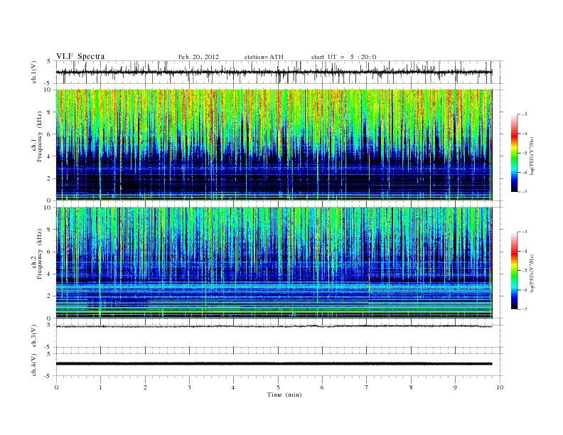Select the ch.2 "Frequency (kHz)" axis label
Screen dimensions: 563x435
[x=39, y=254]
